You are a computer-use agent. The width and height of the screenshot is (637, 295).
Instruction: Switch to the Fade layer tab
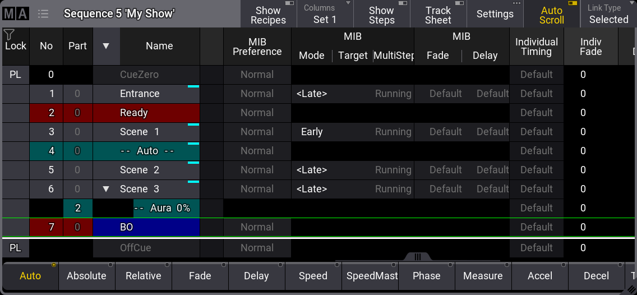[x=200, y=276]
